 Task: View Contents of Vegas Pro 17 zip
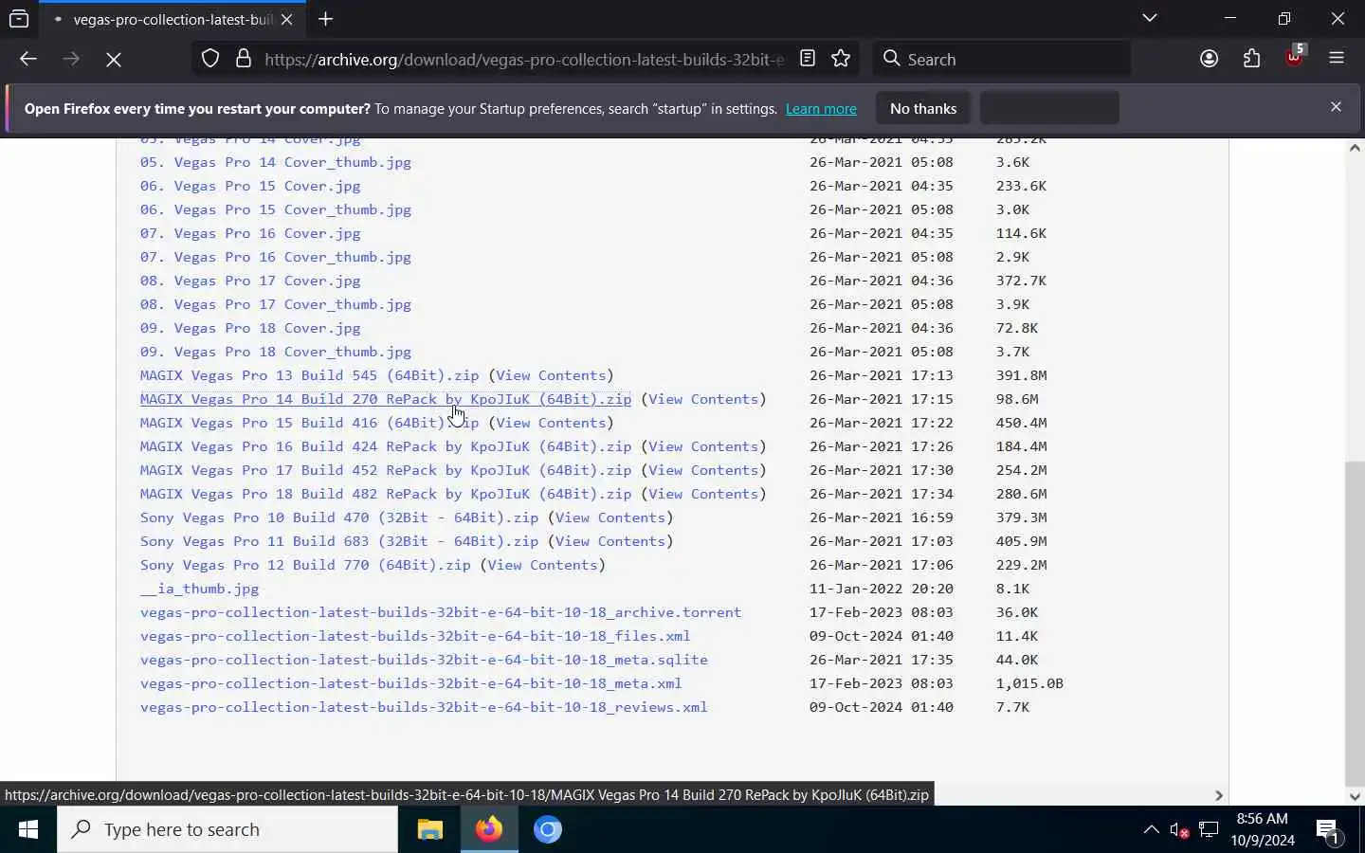[703, 470]
